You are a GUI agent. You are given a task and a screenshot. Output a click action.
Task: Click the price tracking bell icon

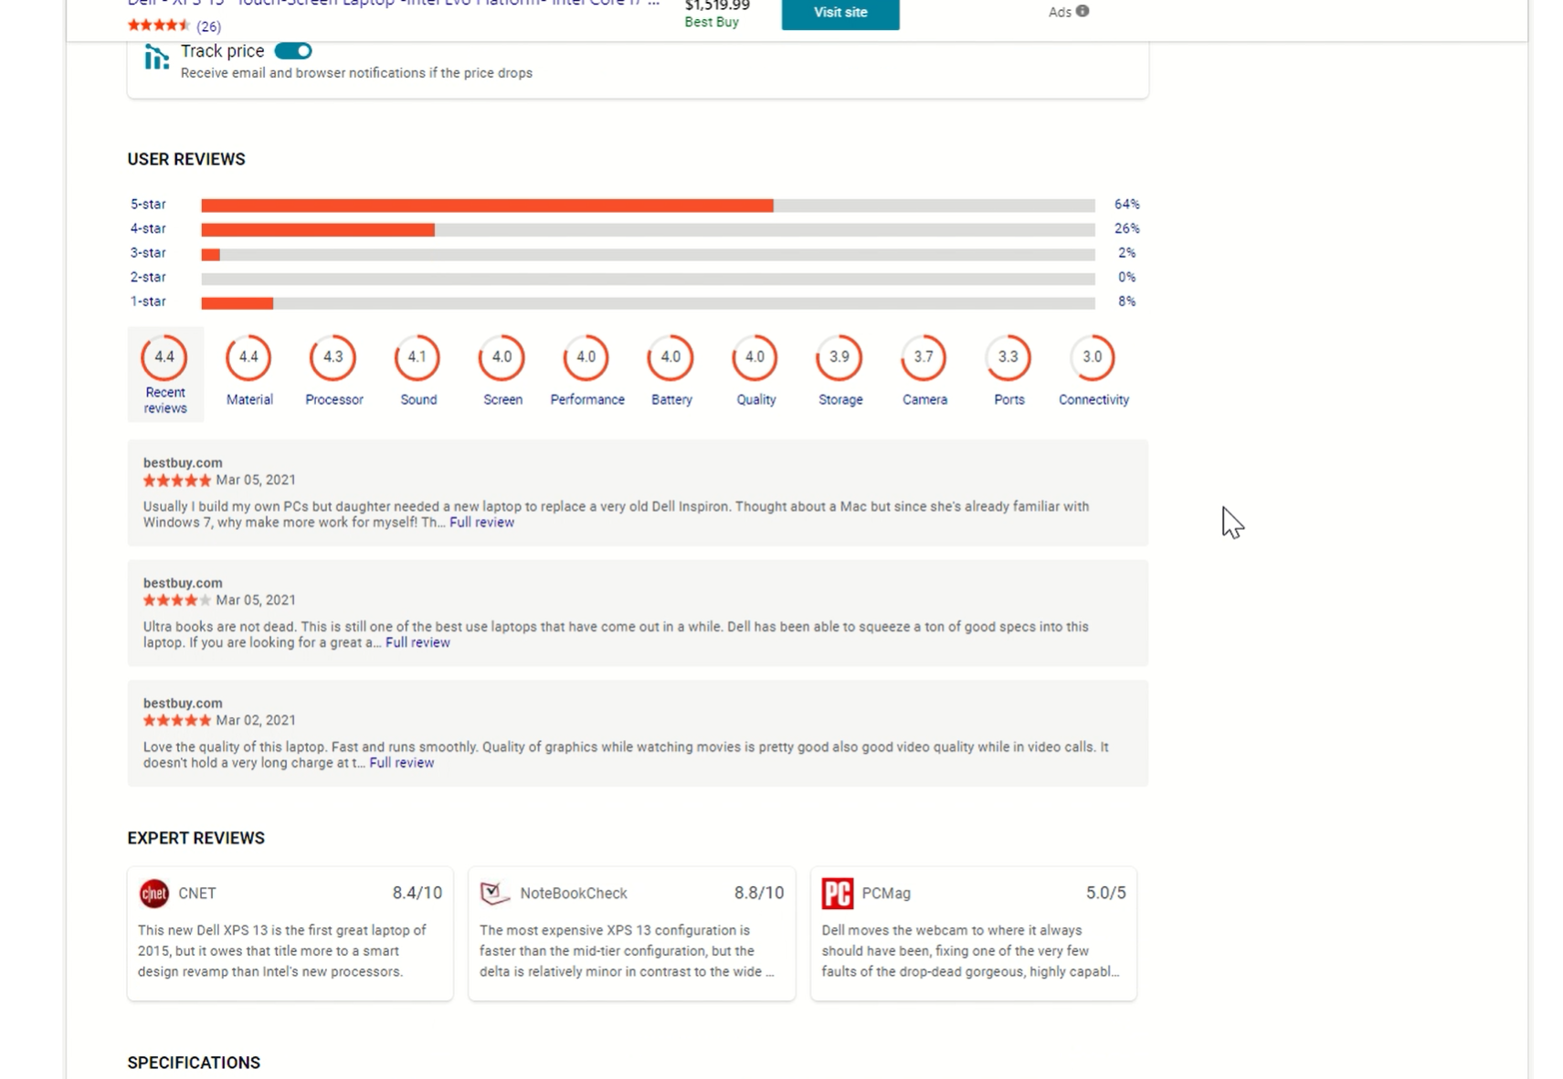pyautogui.click(x=155, y=57)
